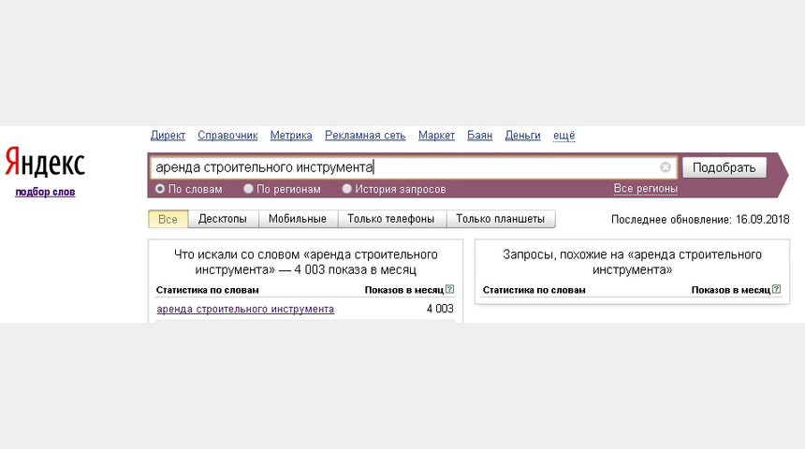Switch to the 'Только планшеты' tab

501,219
